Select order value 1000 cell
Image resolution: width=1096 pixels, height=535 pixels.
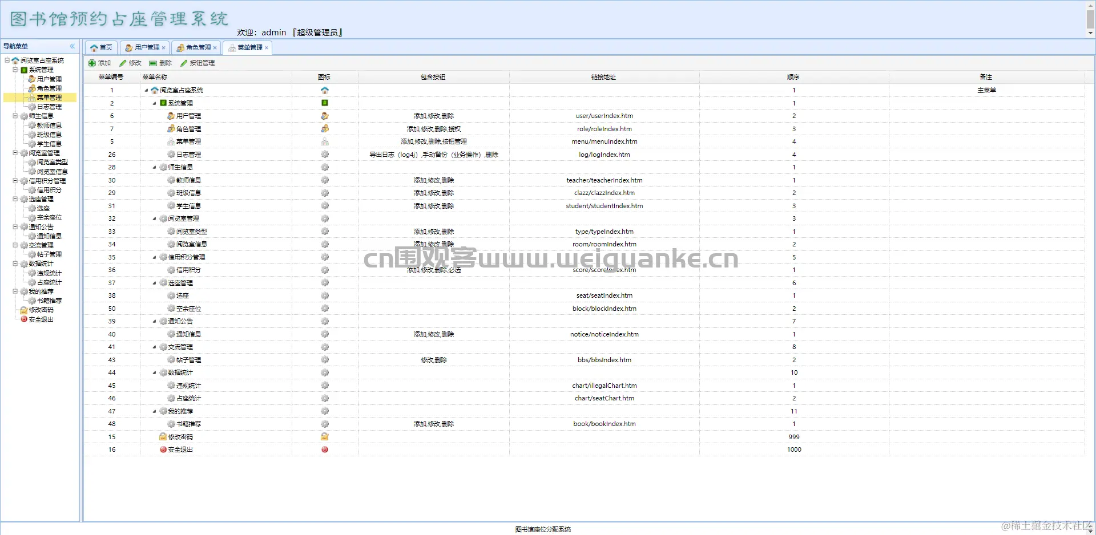pyautogui.click(x=793, y=449)
